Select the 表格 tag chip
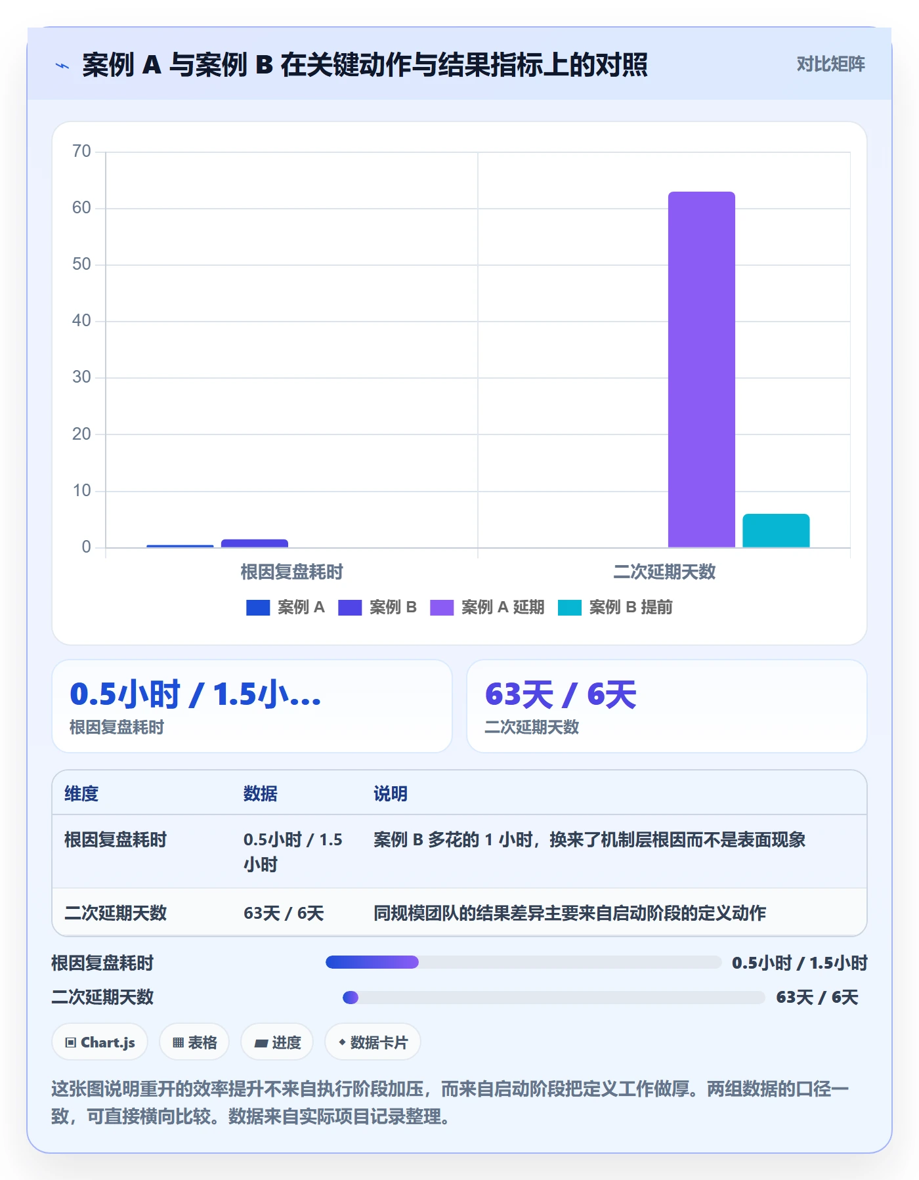The image size is (919, 1180). (x=194, y=1042)
